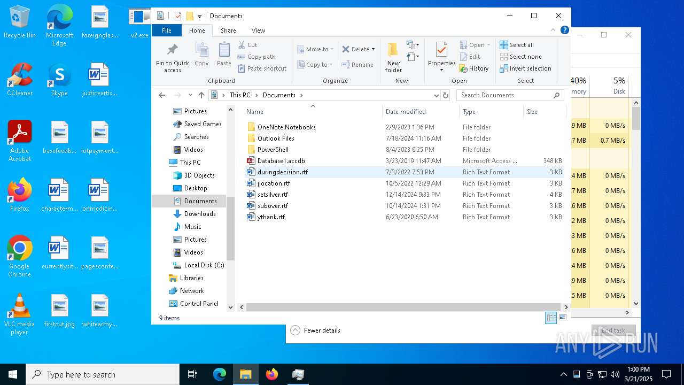Viewport: 684px width, 385px height.
Task: Open Copy to dropdown
Action: (315, 65)
